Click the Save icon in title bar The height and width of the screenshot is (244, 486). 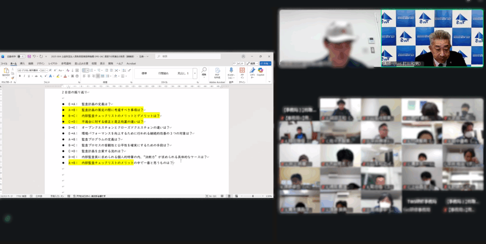29,56
